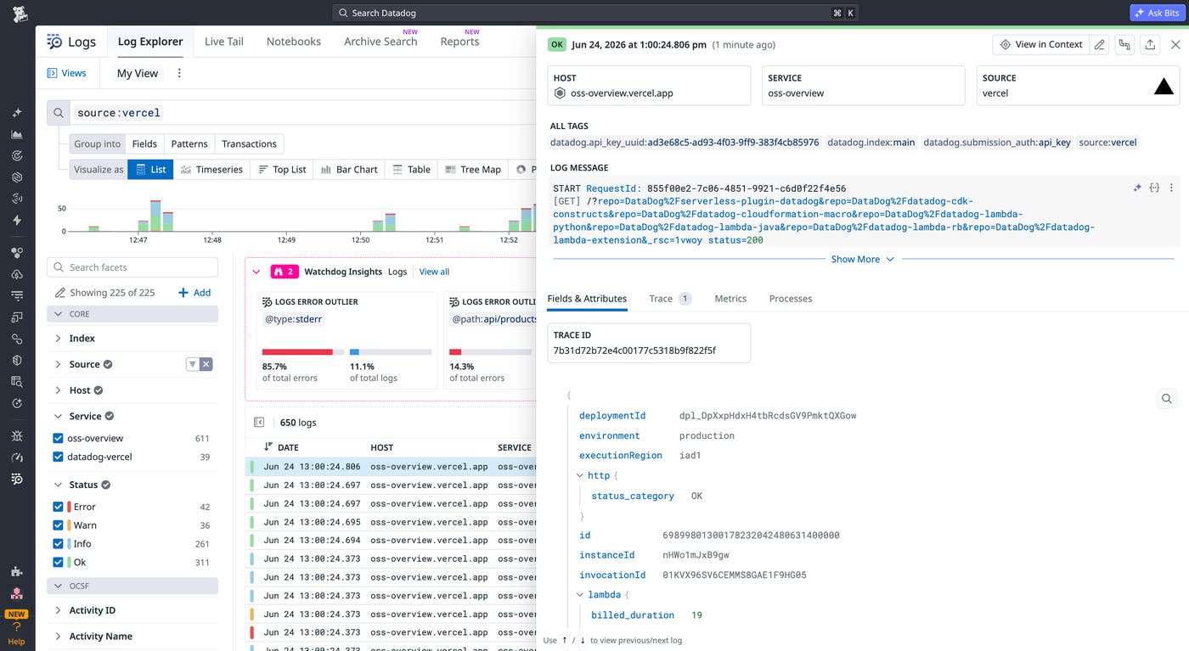Select the List visualization option
Viewport: 1189px width, 651px height.
pos(150,170)
